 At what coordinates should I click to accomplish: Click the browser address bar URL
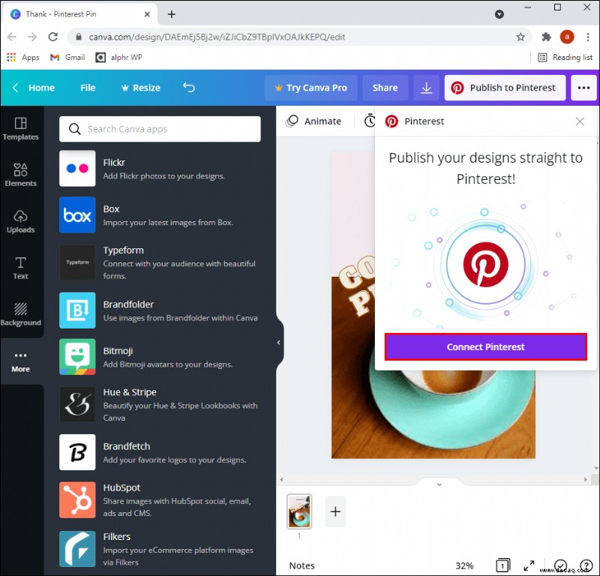coord(217,37)
